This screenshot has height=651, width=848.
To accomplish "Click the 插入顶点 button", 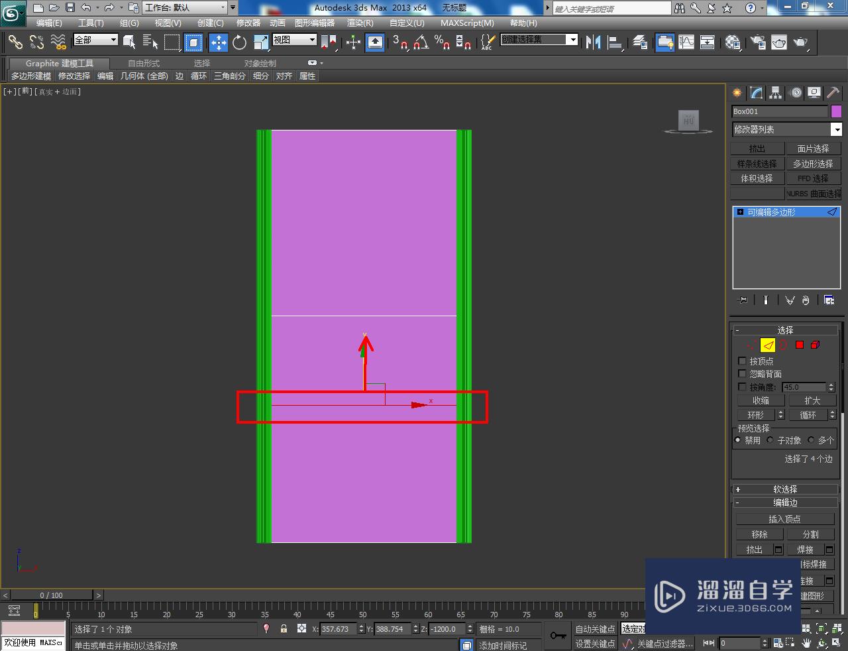I will click(784, 519).
